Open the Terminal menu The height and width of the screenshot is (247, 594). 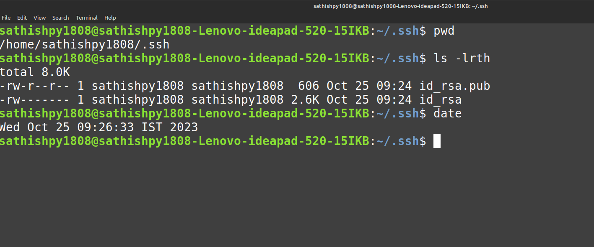pyautogui.click(x=86, y=18)
